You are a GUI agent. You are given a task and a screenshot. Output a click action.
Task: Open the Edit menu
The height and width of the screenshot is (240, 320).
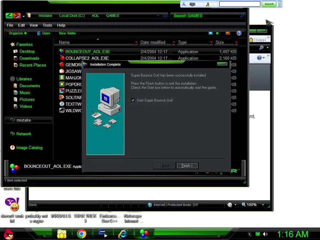tap(21, 25)
